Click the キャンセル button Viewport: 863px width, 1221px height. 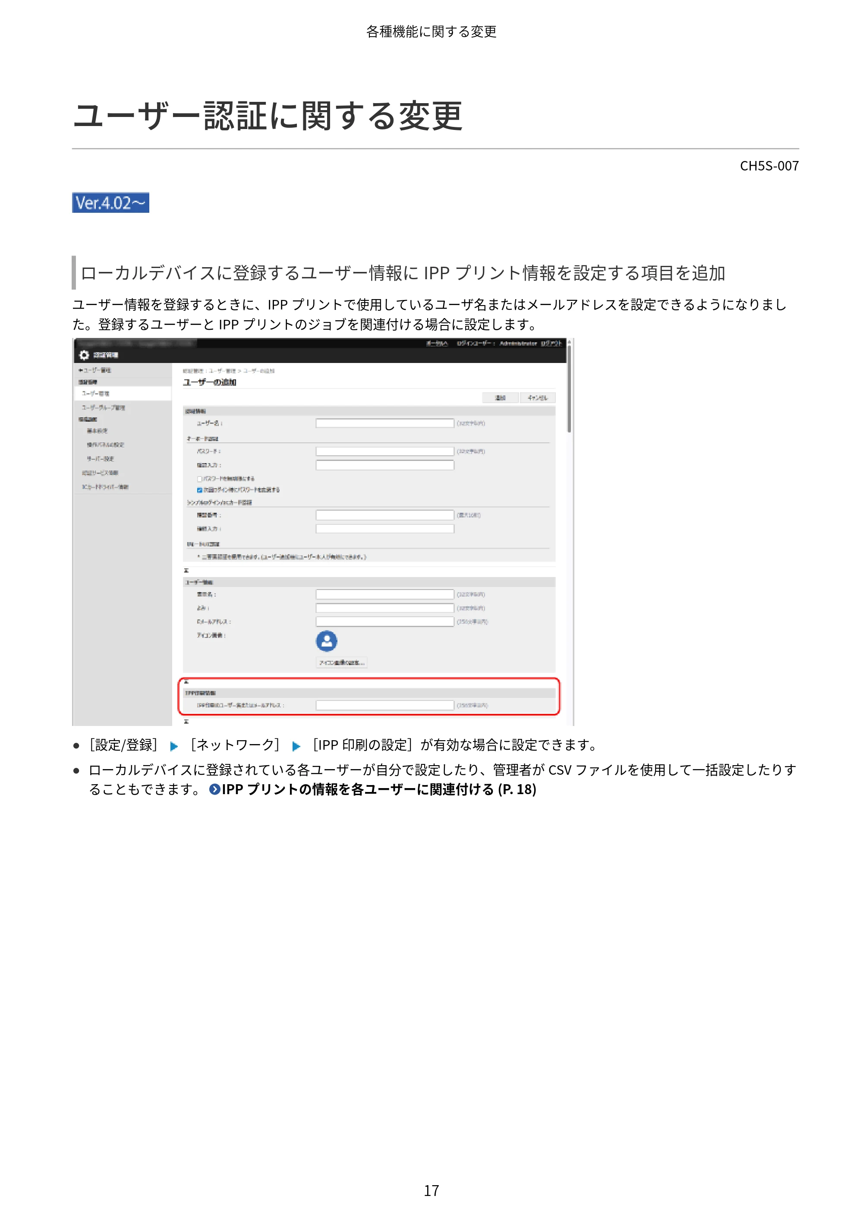pyautogui.click(x=537, y=398)
